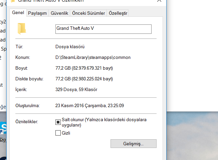Go to the Özelleştir tab
218x160 pixels.
pos(118,13)
